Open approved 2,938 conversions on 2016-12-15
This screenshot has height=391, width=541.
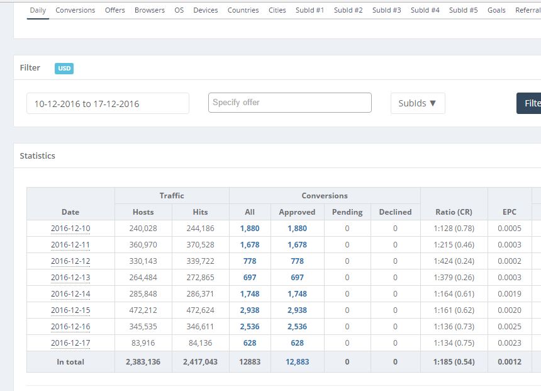(297, 310)
